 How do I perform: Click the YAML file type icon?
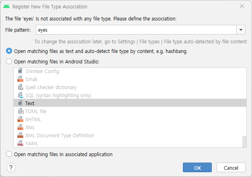point(20,143)
